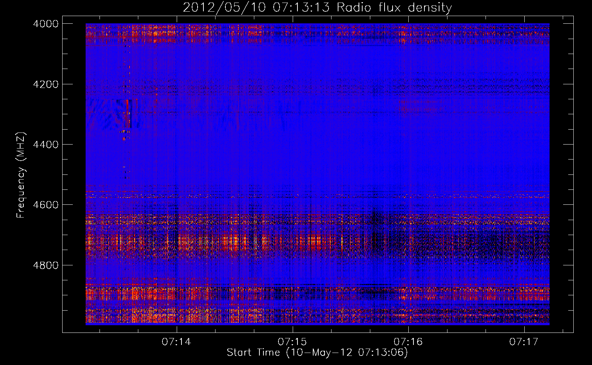
Task: Click the y-axis label 'Frequency (MHZ)'
Action: [x=21, y=175]
